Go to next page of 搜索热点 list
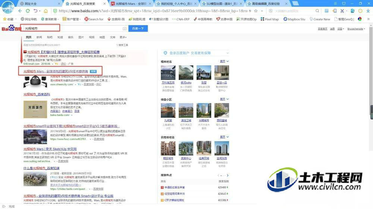 [228, 175]
